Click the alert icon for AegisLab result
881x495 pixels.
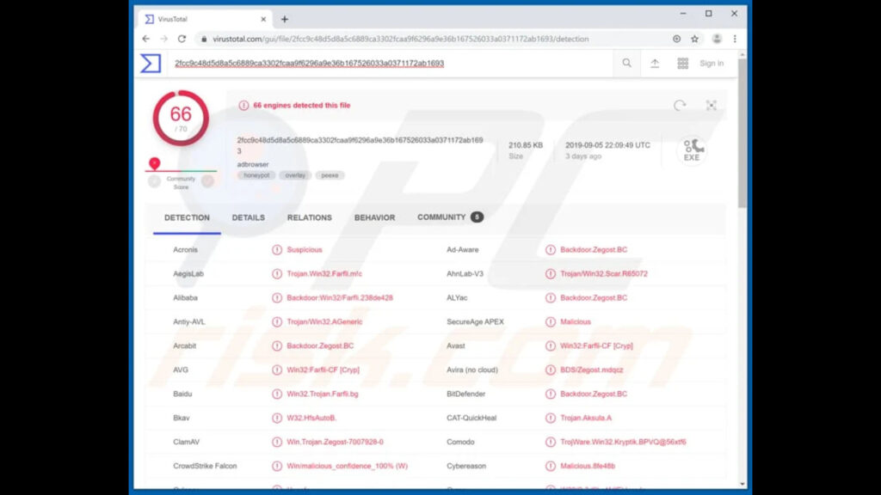(x=277, y=274)
